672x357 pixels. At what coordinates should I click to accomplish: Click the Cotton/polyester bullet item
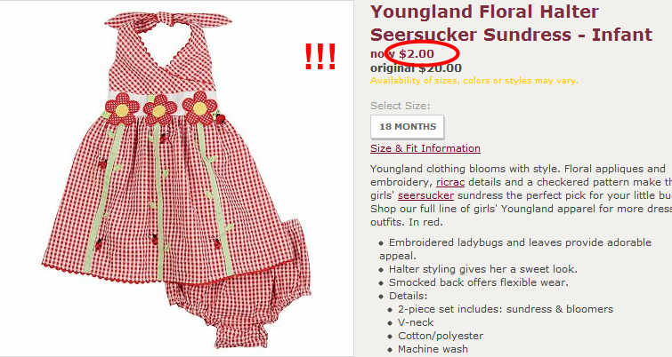tap(441, 336)
